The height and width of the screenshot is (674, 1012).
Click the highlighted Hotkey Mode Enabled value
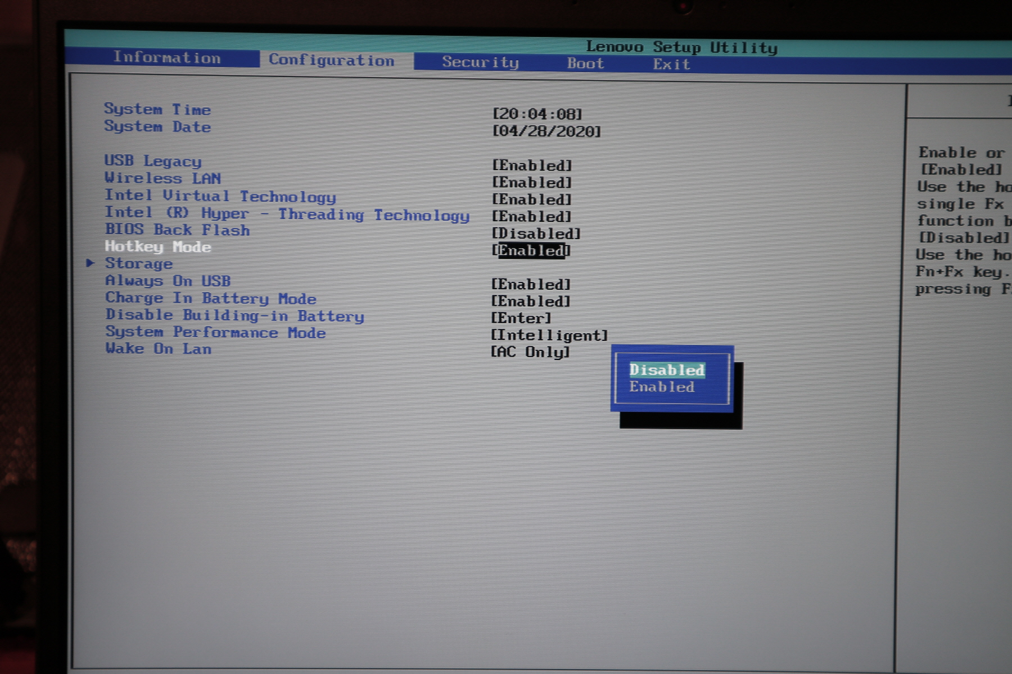pyautogui.click(x=531, y=251)
